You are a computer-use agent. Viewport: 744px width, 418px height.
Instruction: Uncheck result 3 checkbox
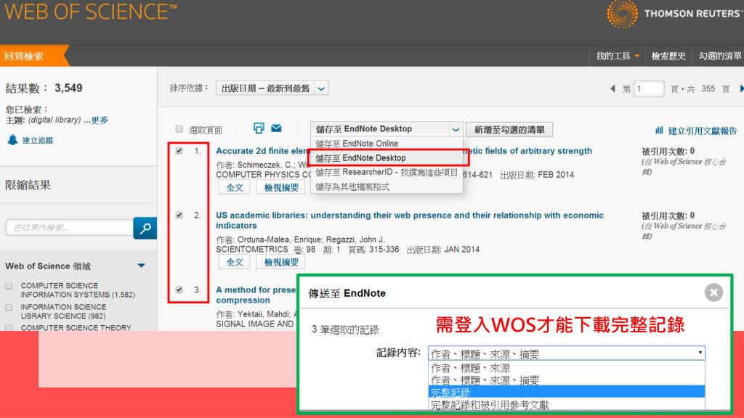coord(179,290)
